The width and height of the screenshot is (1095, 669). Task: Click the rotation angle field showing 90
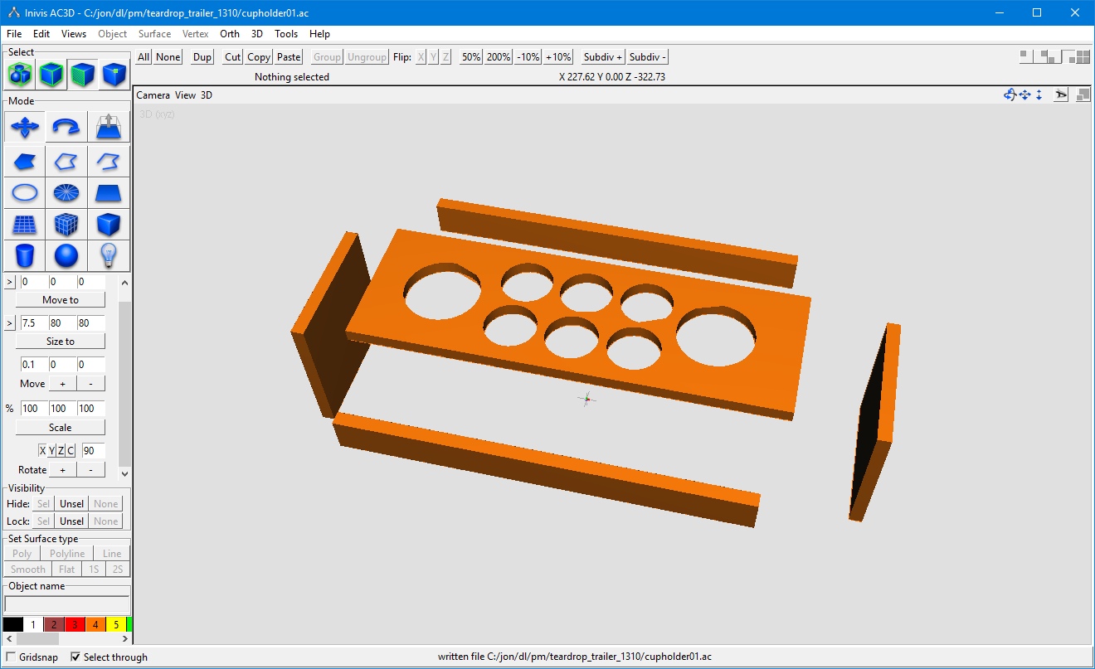coord(93,451)
